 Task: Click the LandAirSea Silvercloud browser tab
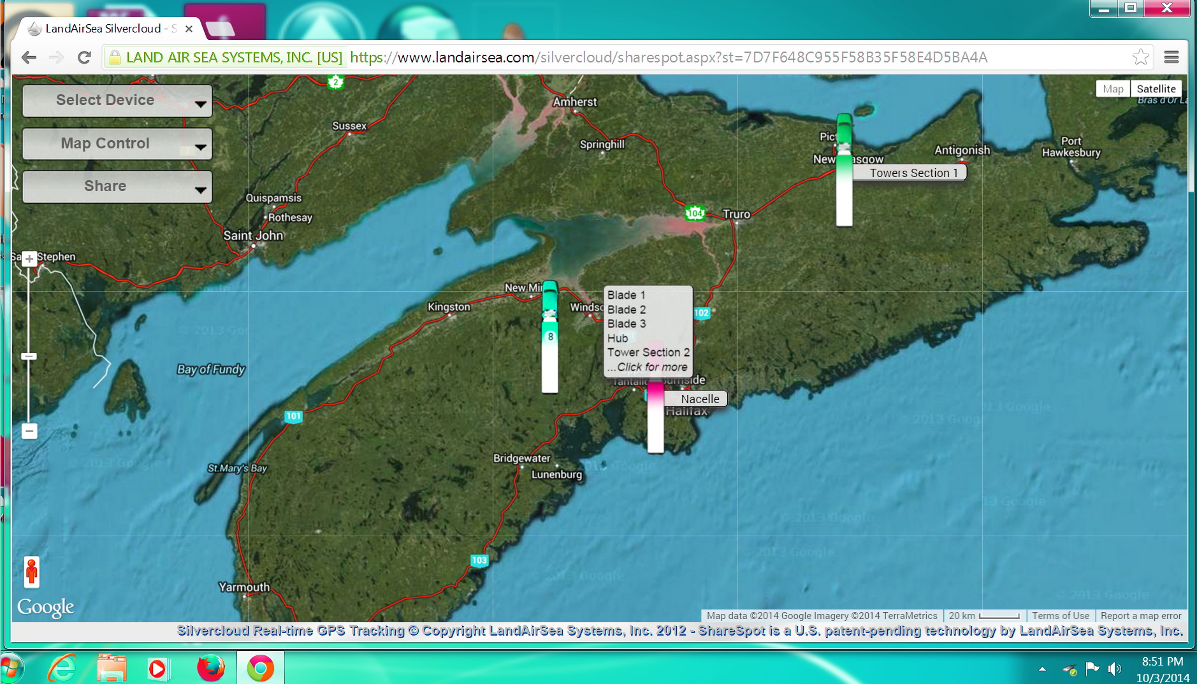tap(110, 29)
